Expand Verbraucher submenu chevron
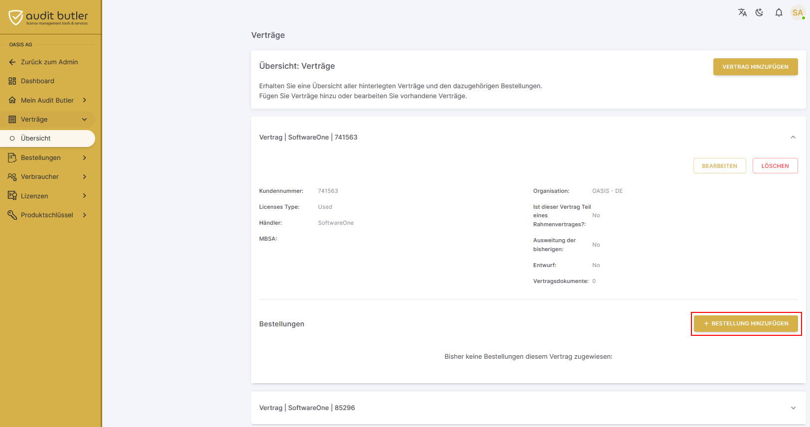810x427 pixels. tap(85, 177)
